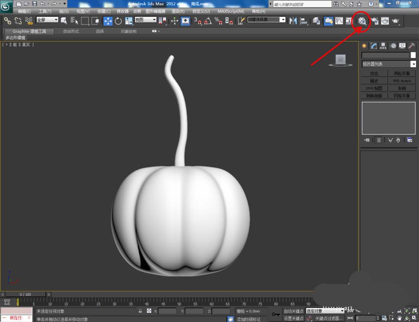Viewport: 419px width, 322px height.
Task: Open the selection filter 全部 dropdown
Action: [x=47, y=20]
